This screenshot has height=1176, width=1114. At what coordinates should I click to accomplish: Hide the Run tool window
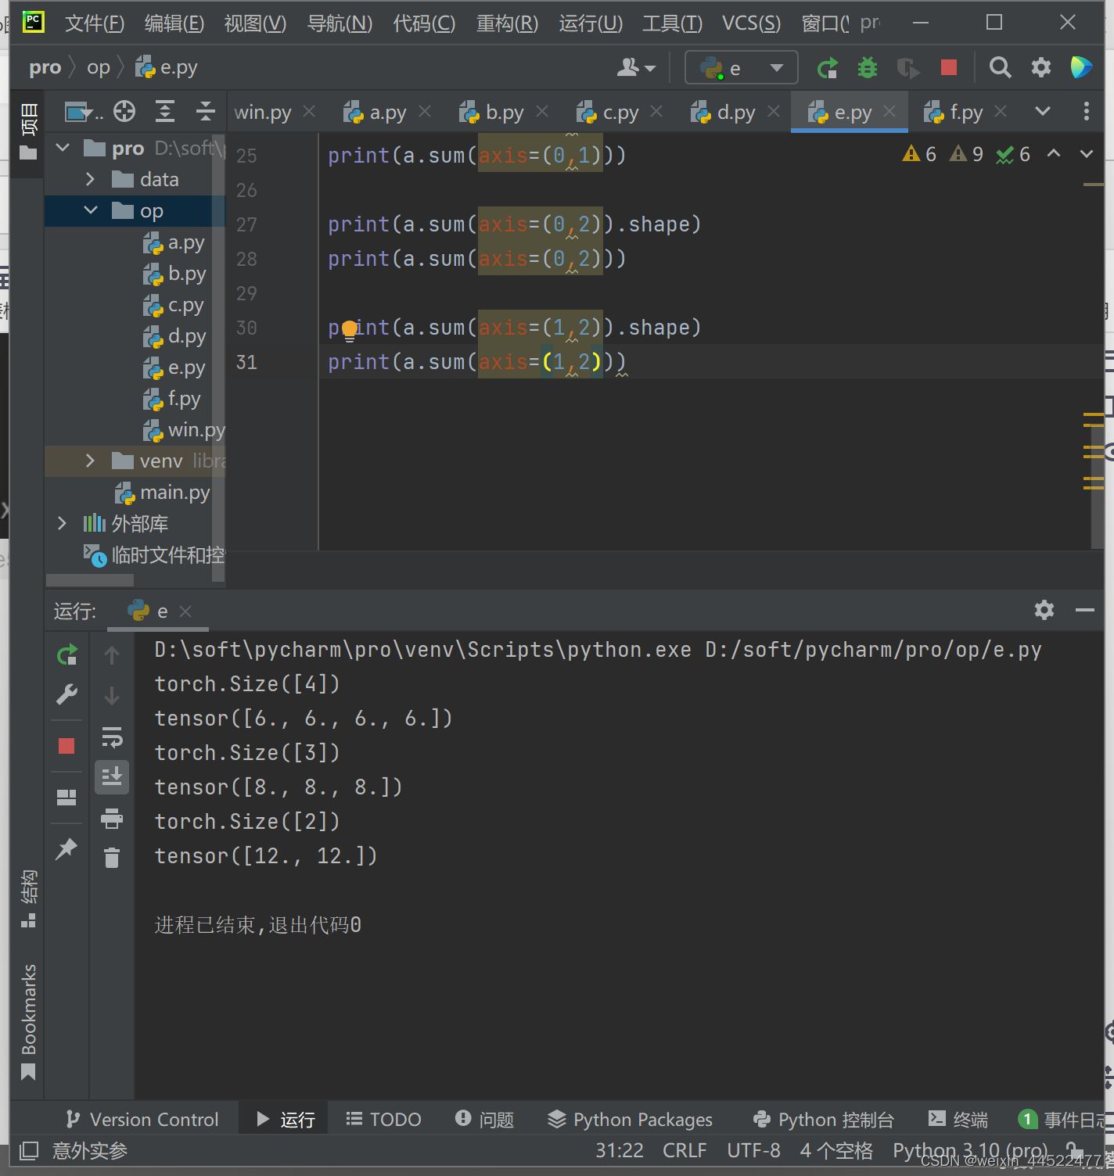tap(1084, 610)
